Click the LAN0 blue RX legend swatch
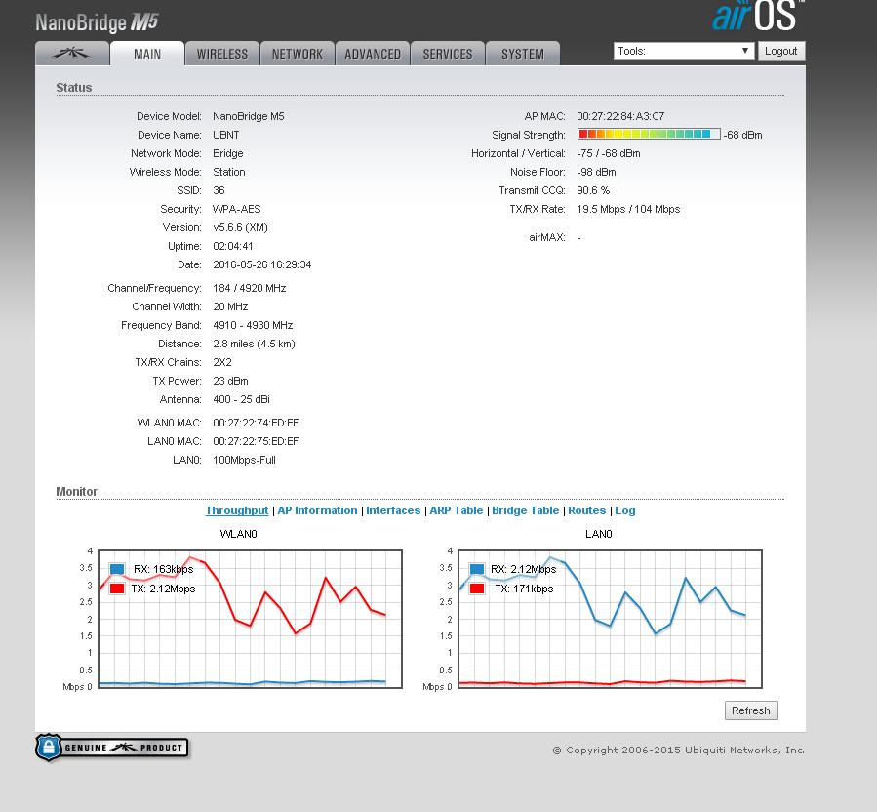 click(477, 569)
